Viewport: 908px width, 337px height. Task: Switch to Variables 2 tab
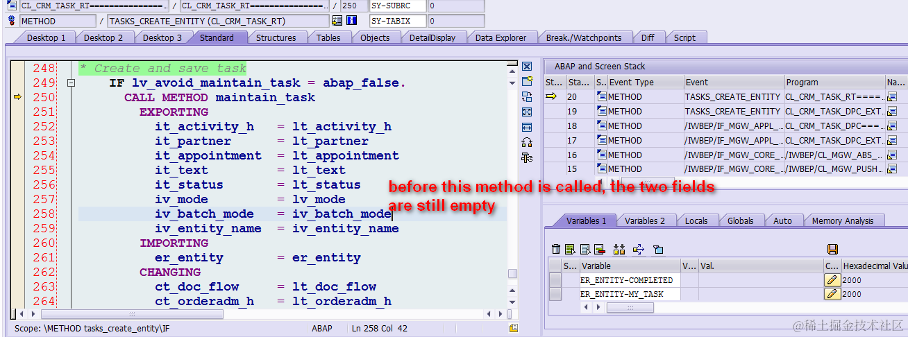[x=645, y=221]
